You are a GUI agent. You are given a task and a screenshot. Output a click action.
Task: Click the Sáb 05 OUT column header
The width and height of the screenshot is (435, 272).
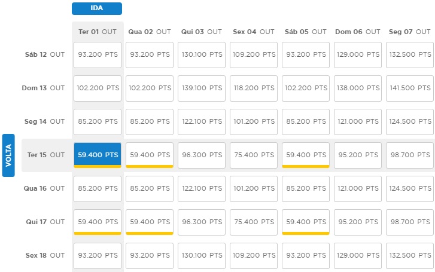pyautogui.click(x=305, y=32)
